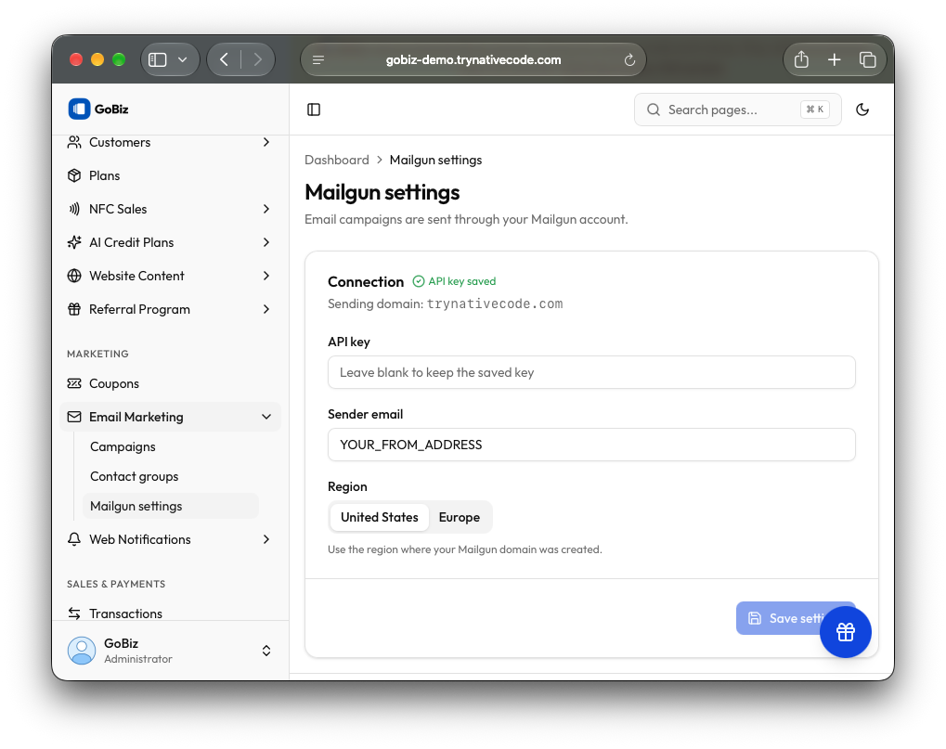Switch to dark mode with moon icon
Viewport: 946px width, 749px height.
click(862, 110)
